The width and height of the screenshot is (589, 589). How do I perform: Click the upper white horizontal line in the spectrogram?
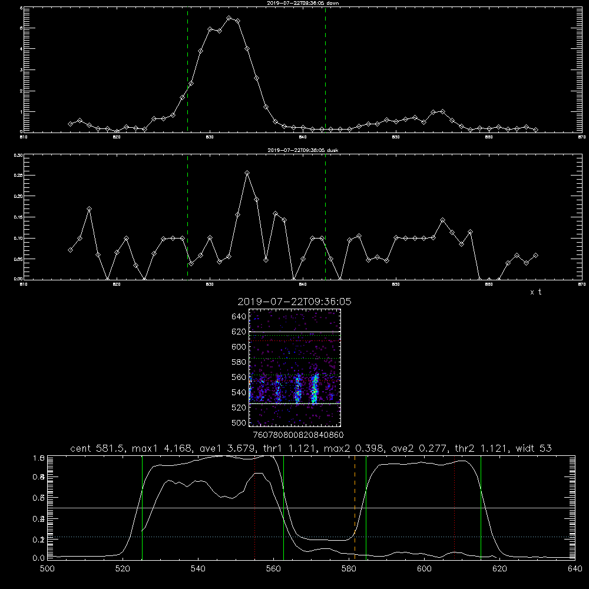pos(295,332)
